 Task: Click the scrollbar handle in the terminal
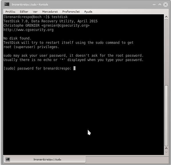(166, 116)
